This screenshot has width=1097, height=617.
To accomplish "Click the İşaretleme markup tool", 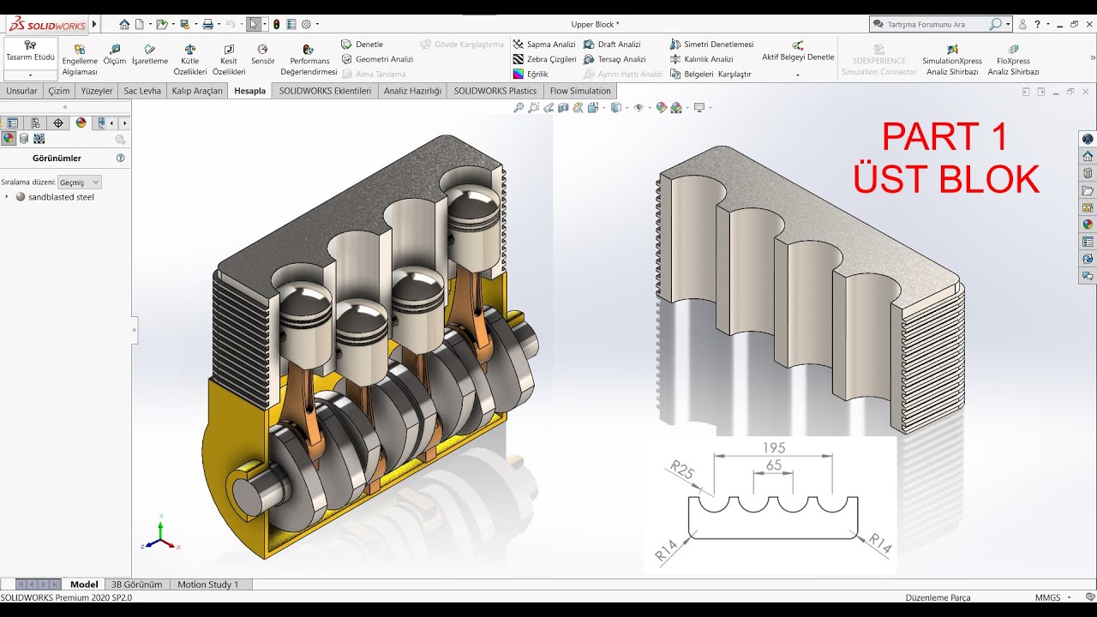I will coord(150,55).
